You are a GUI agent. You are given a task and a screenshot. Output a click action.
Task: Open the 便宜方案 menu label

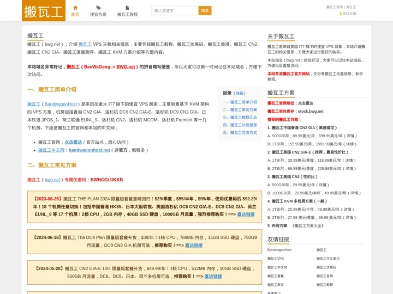click(98, 15)
